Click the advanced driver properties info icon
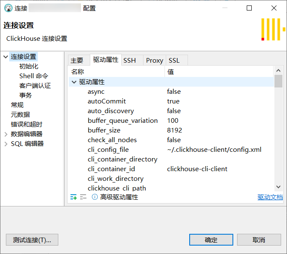287x254 pixels. 95,197
